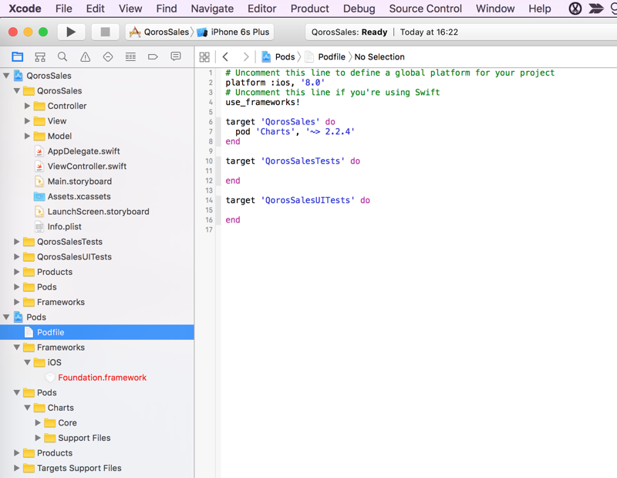Click the platform version '8.0' string
The width and height of the screenshot is (617, 478).
[x=312, y=83]
